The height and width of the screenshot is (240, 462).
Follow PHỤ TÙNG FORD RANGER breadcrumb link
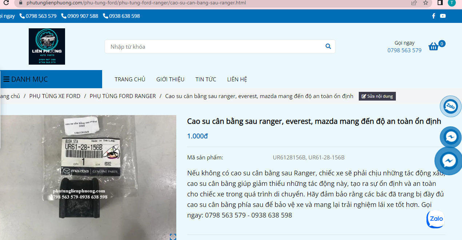[x=122, y=96]
